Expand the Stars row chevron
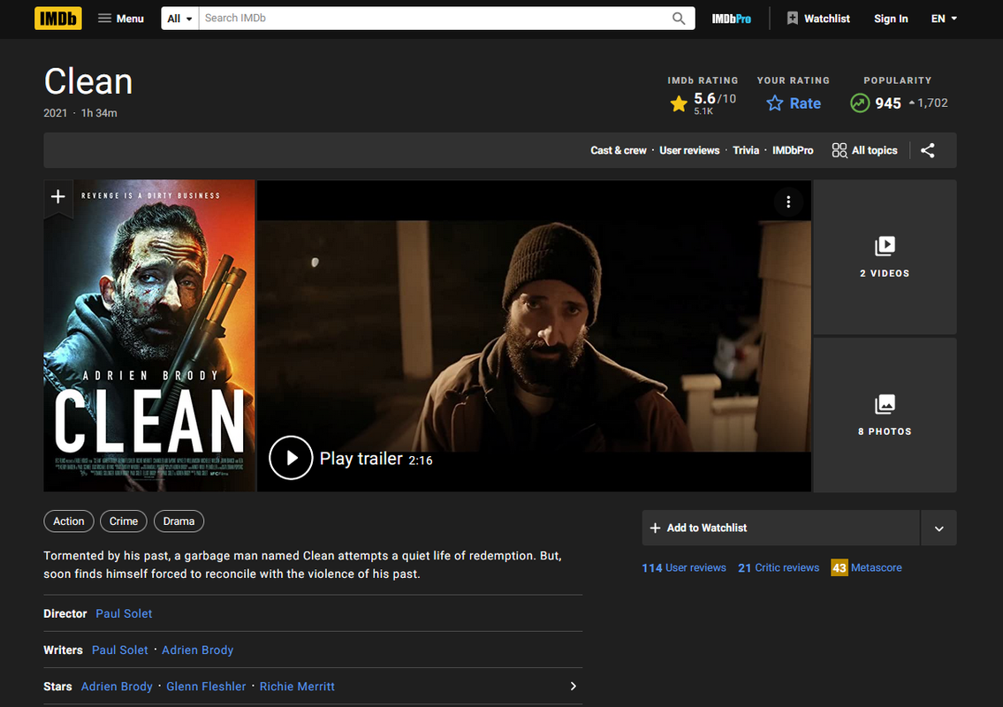1003x707 pixels. click(x=573, y=687)
